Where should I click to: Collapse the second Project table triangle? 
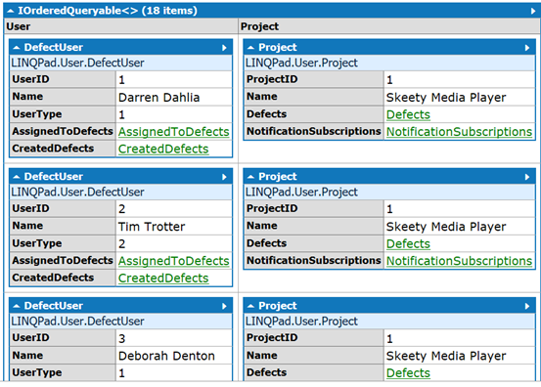(250, 177)
